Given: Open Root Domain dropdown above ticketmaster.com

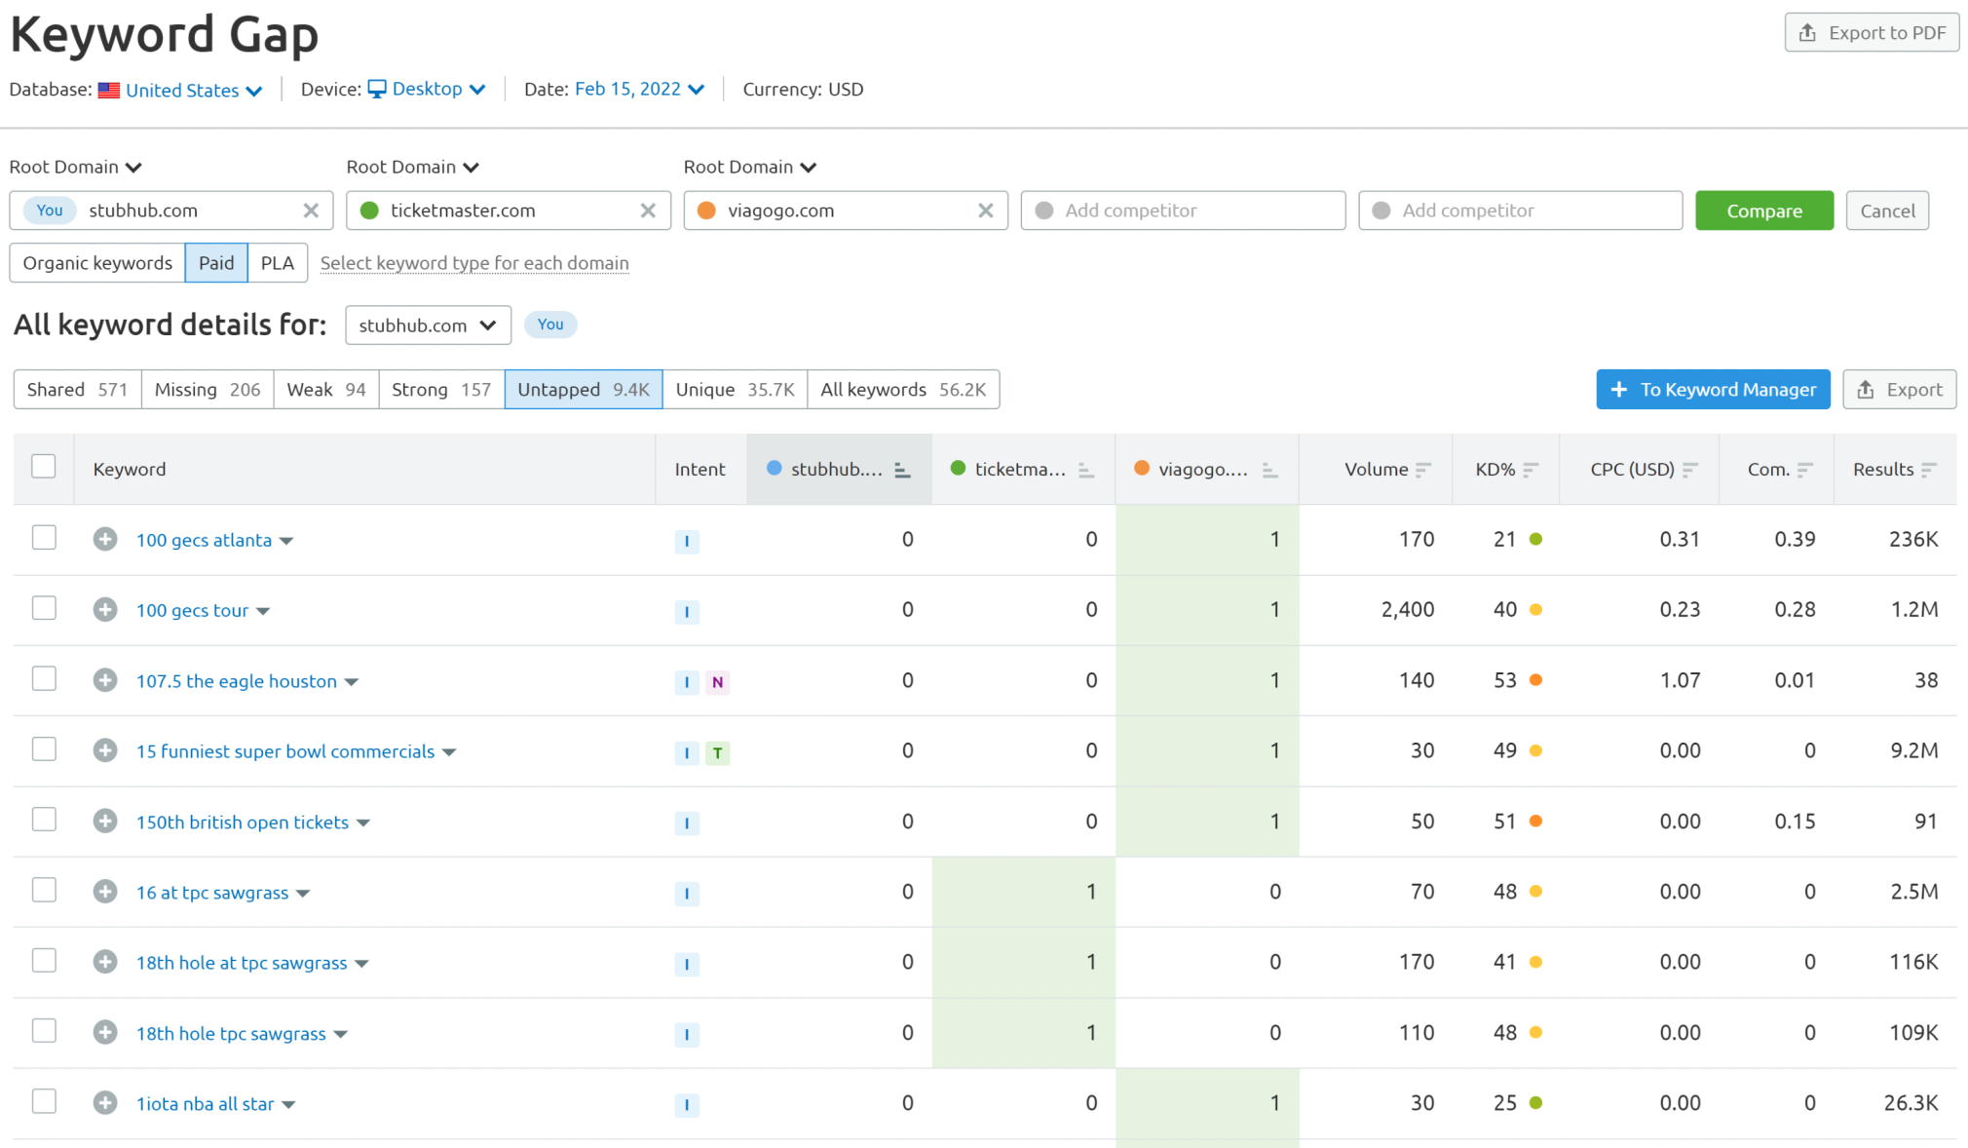Looking at the screenshot, I should pyautogui.click(x=412, y=167).
